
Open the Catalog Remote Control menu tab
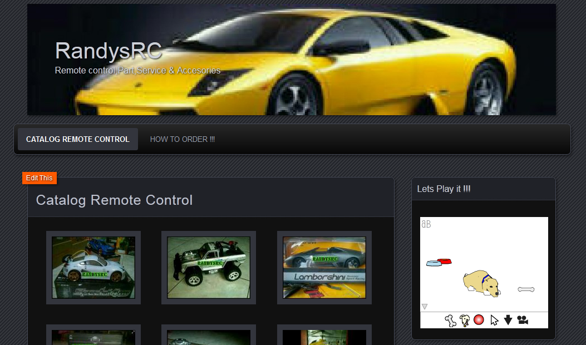tap(78, 139)
